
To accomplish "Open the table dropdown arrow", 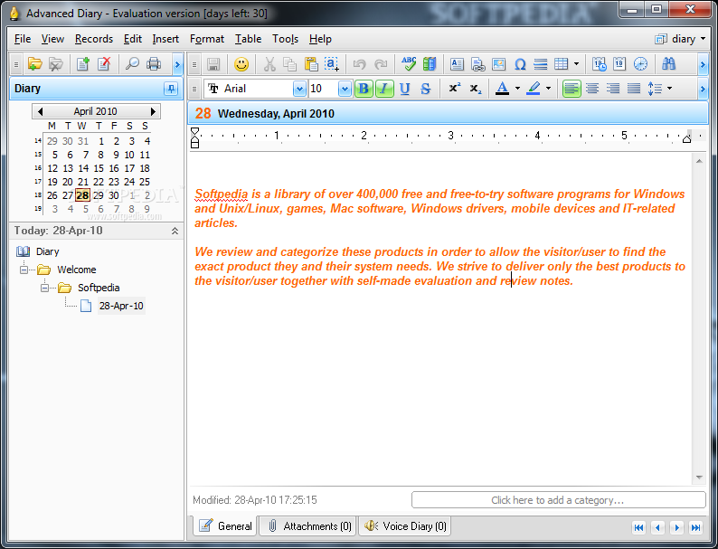I will (577, 63).
